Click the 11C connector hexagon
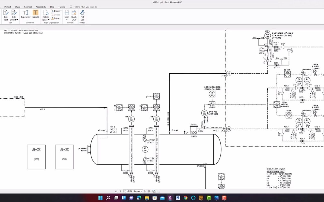Image resolution: width=324 pixels, height=202 pixels. pos(229,74)
